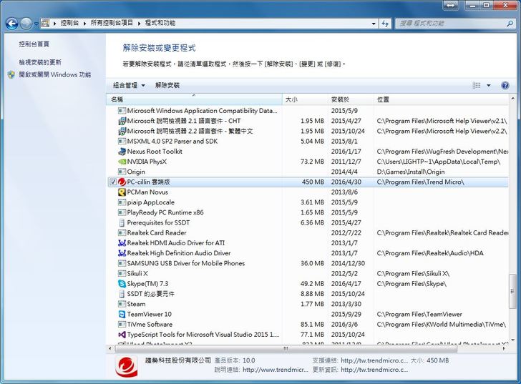Click the 73.2 MB size cell
Screen dimensions: 521x384
(312, 162)
